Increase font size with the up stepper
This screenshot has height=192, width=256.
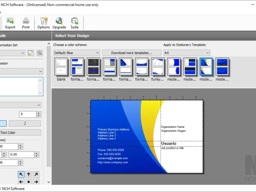[x=39, y=113]
